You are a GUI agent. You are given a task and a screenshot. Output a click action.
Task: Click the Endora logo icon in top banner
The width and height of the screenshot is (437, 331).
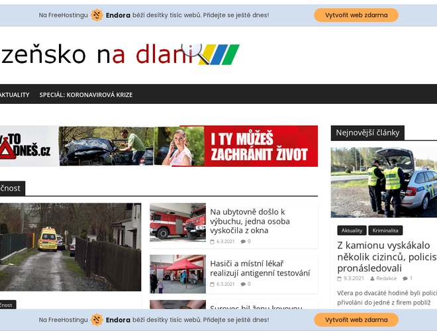[x=97, y=15]
